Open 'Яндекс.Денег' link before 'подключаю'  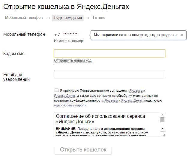click(132, 100)
